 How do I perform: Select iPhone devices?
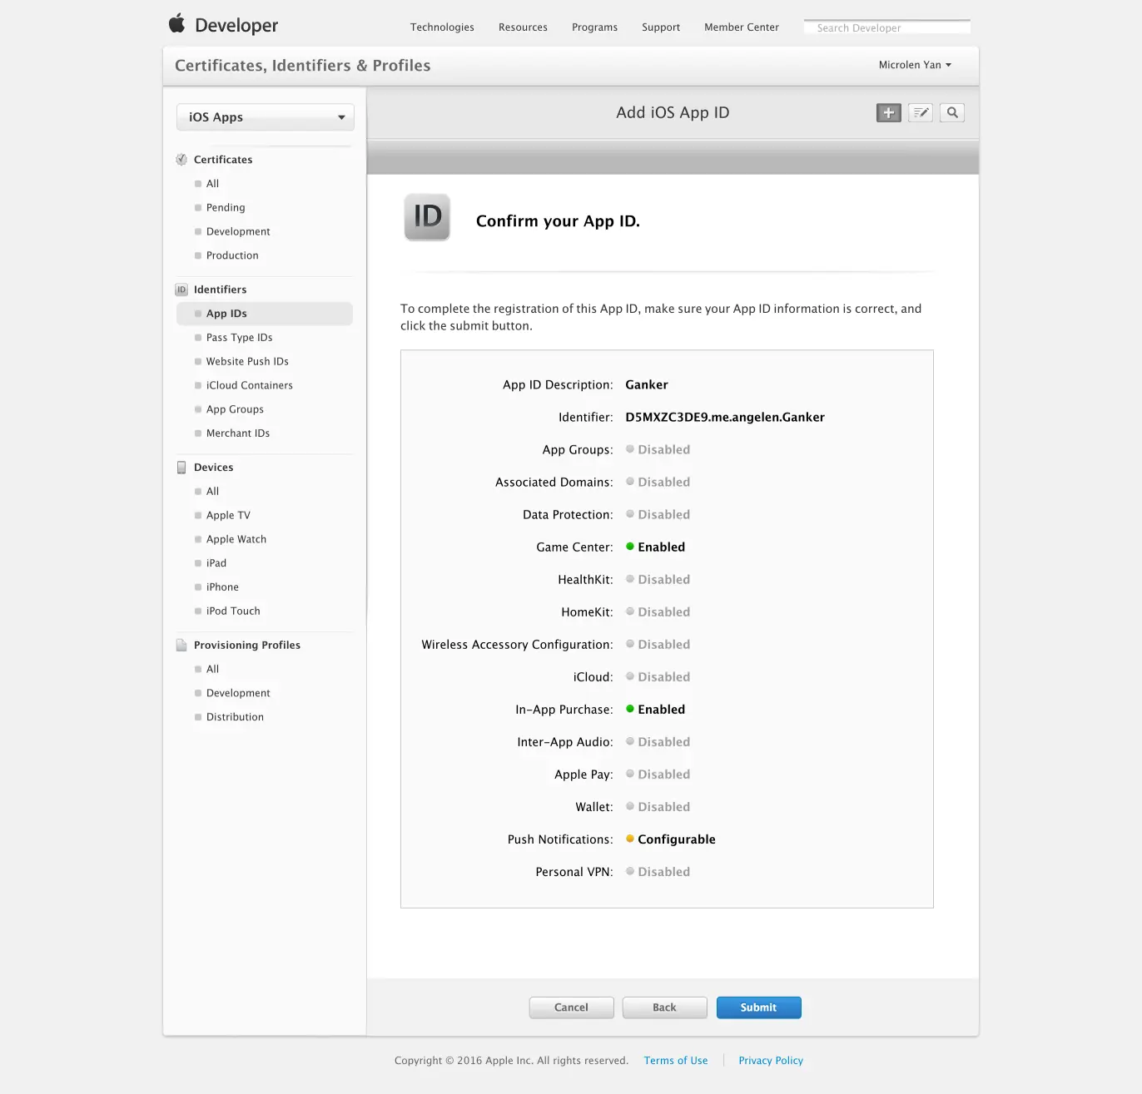222,587
